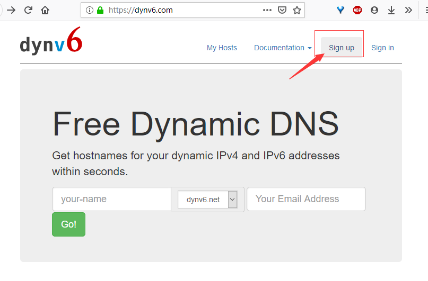Go to the browser home page
Viewport: 428px width, 281px height.
(45, 10)
